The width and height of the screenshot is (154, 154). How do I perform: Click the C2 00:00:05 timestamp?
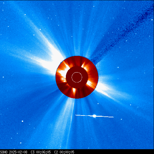tap(64, 152)
